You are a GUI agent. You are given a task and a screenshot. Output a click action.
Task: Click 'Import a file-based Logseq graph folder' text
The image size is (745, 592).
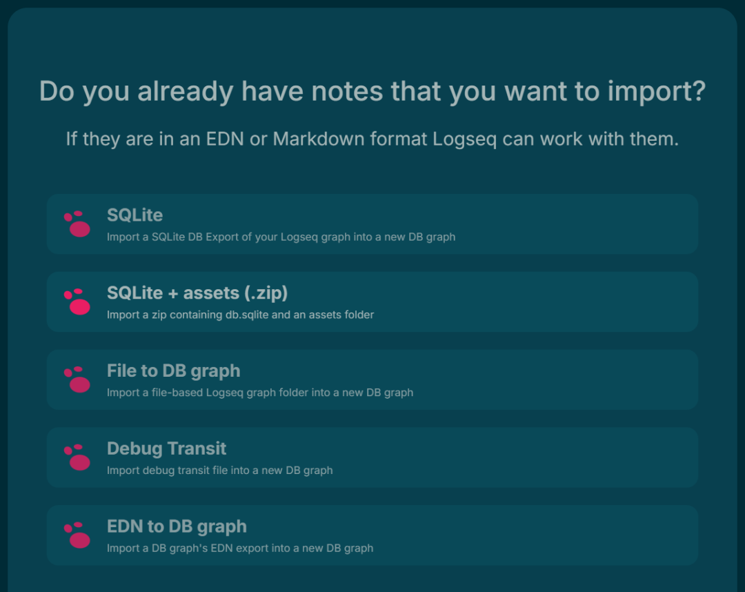(x=260, y=393)
